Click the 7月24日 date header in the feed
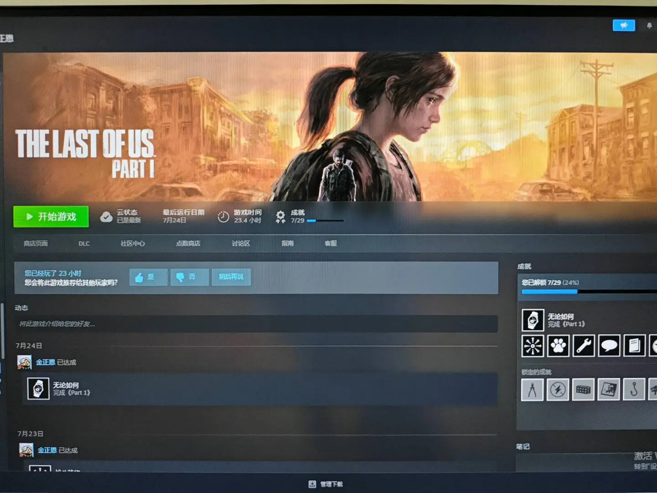This screenshot has width=657, height=493. [29, 346]
